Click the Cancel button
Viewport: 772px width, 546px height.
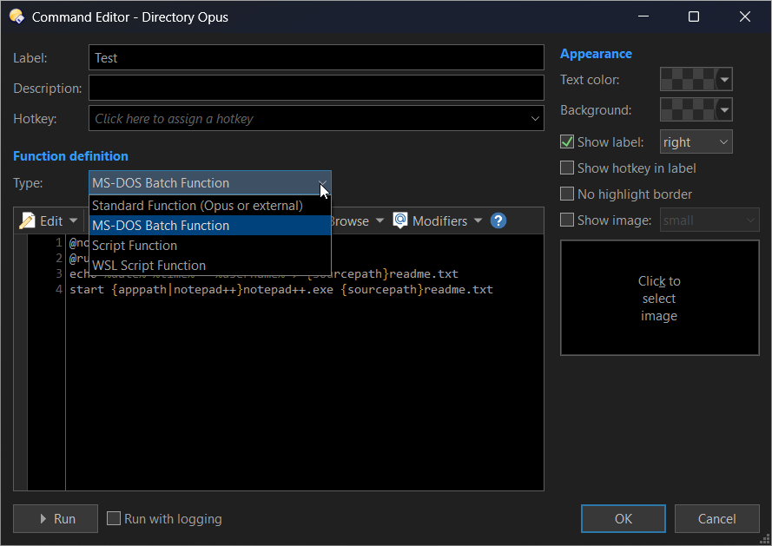click(716, 519)
